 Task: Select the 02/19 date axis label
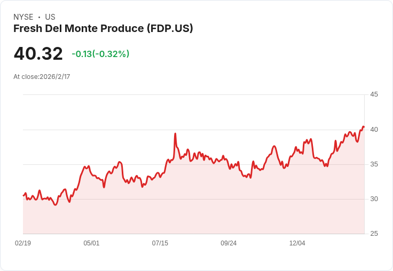coord(23,243)
